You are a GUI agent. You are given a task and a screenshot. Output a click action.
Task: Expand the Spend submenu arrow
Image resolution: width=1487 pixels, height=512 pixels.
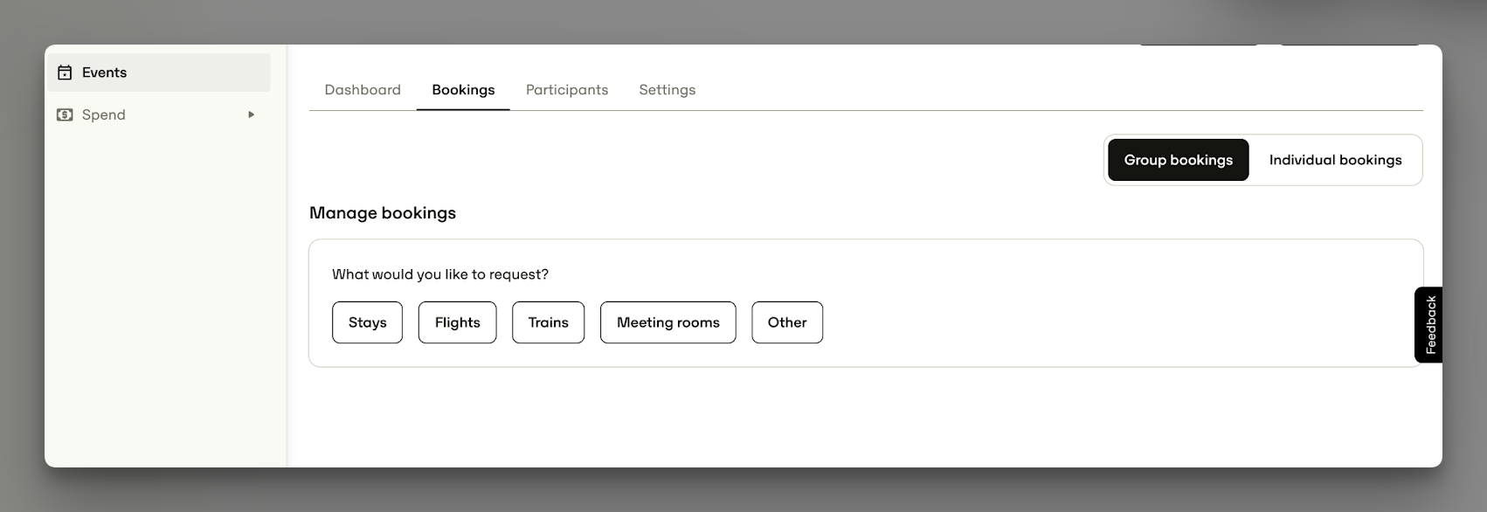[x=252, y=114]
